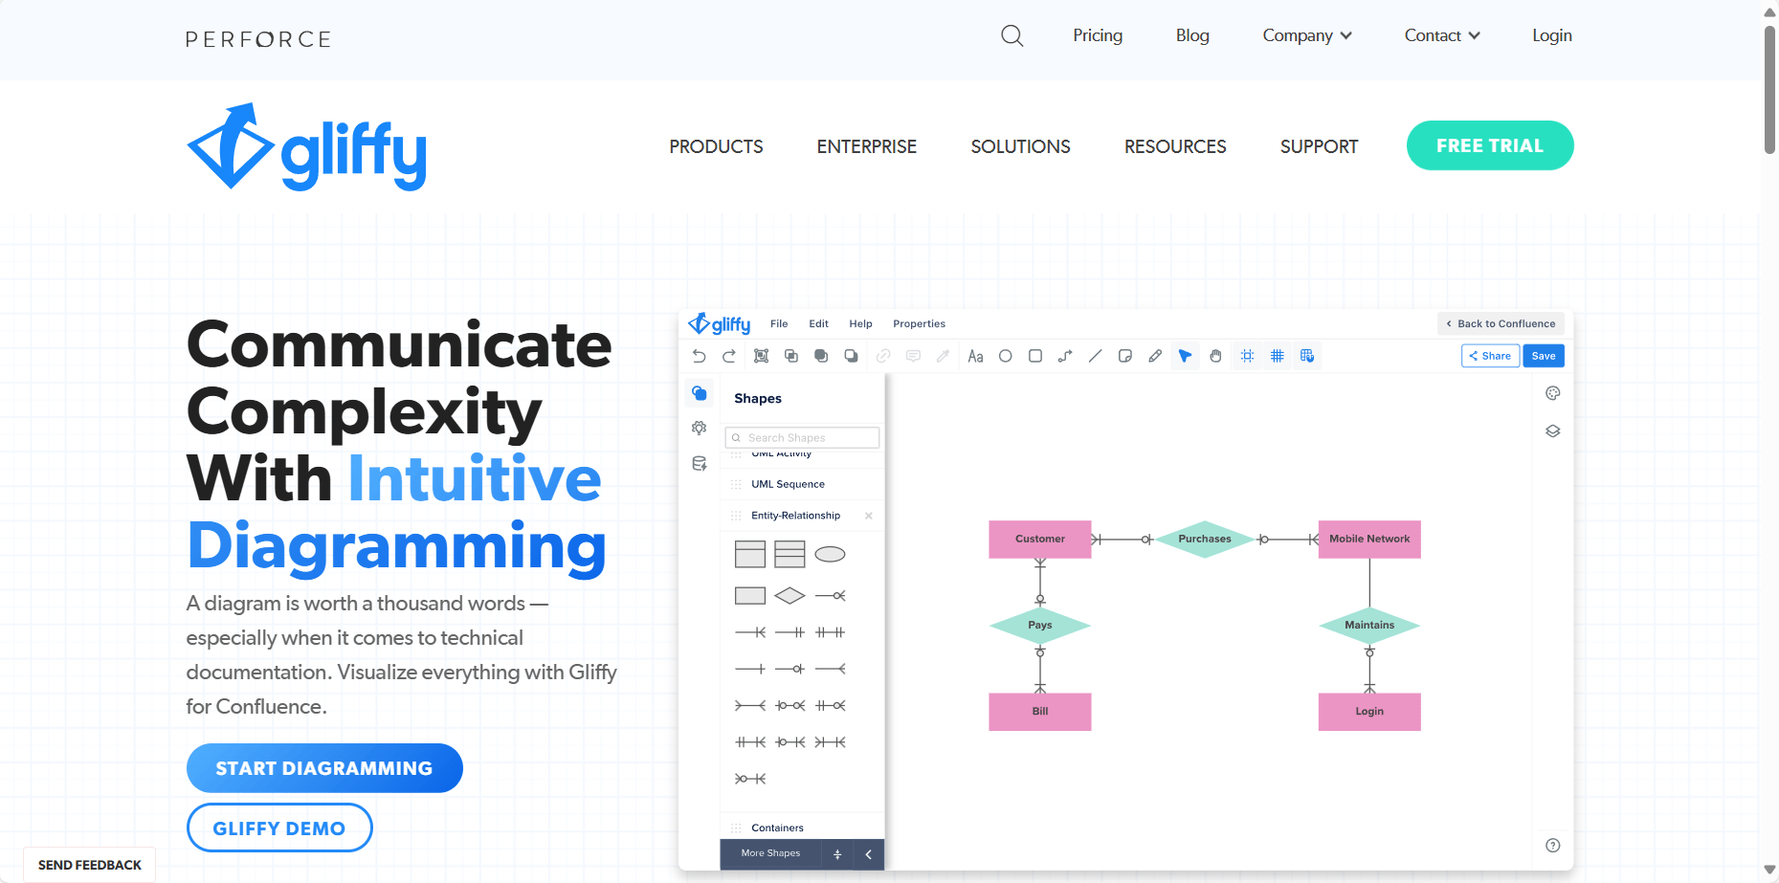Click the Bring to front toolbar icon
This screenshot has width=1779, height=883.
[x=821, y=356]
